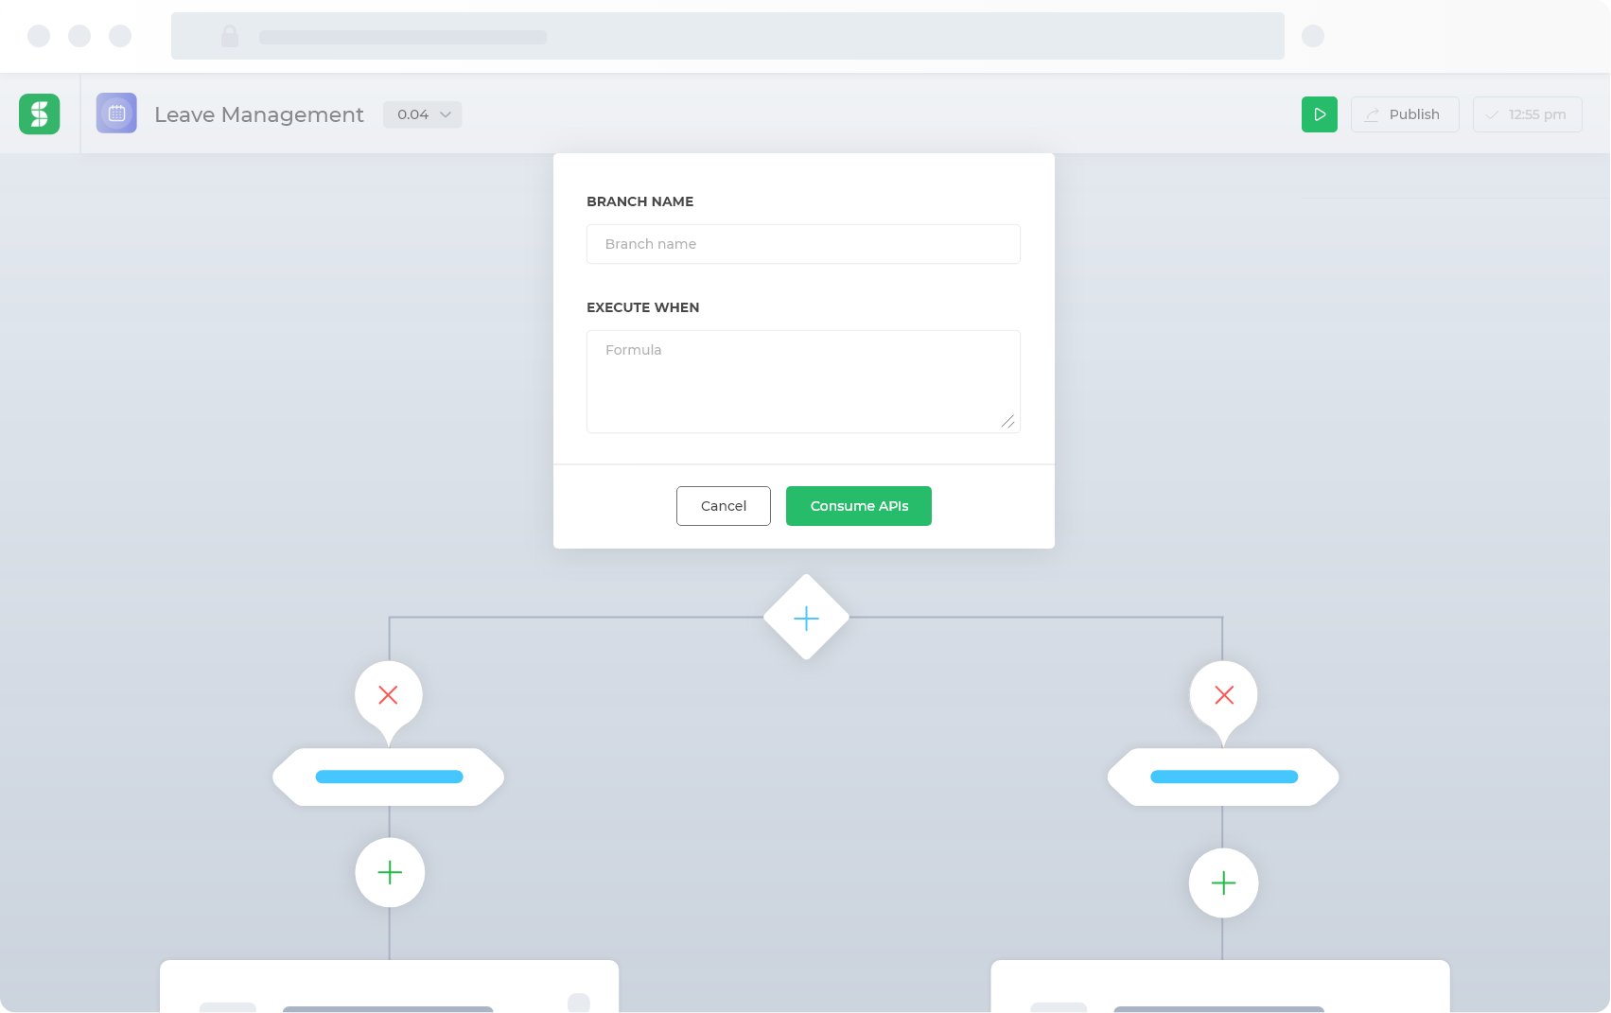Screen dimensions: 1611x1013
Task: Delete the right branch with red X
Action: click(x=1223, y=695)
